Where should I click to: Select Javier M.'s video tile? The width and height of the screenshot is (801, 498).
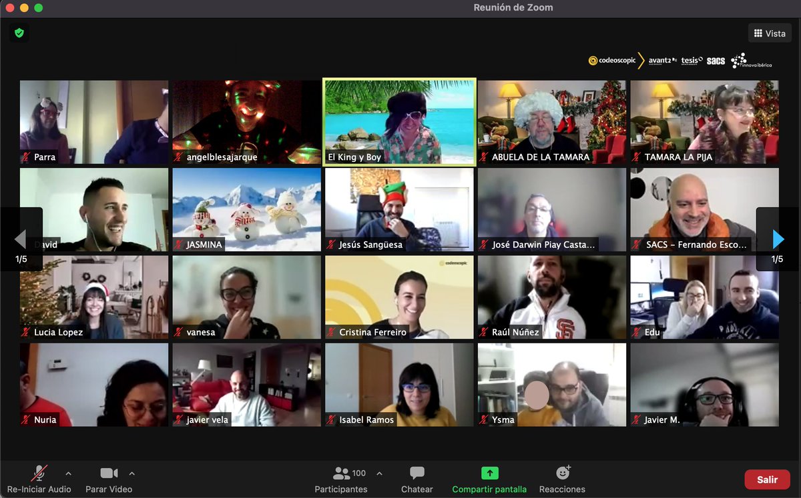click(705, 385)
